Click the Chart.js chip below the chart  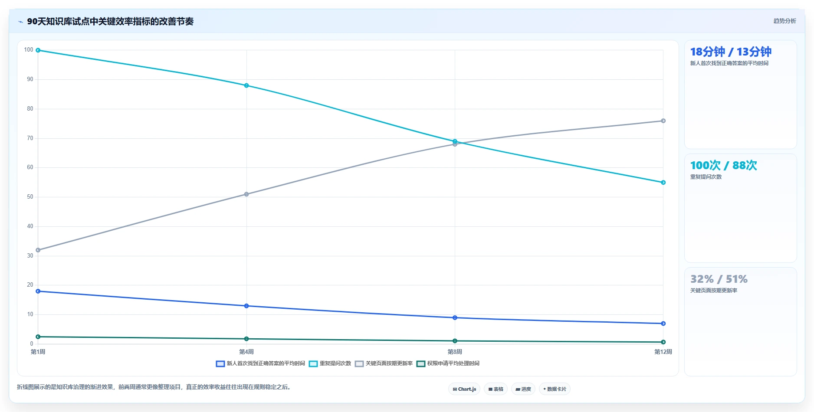[464, 389]
